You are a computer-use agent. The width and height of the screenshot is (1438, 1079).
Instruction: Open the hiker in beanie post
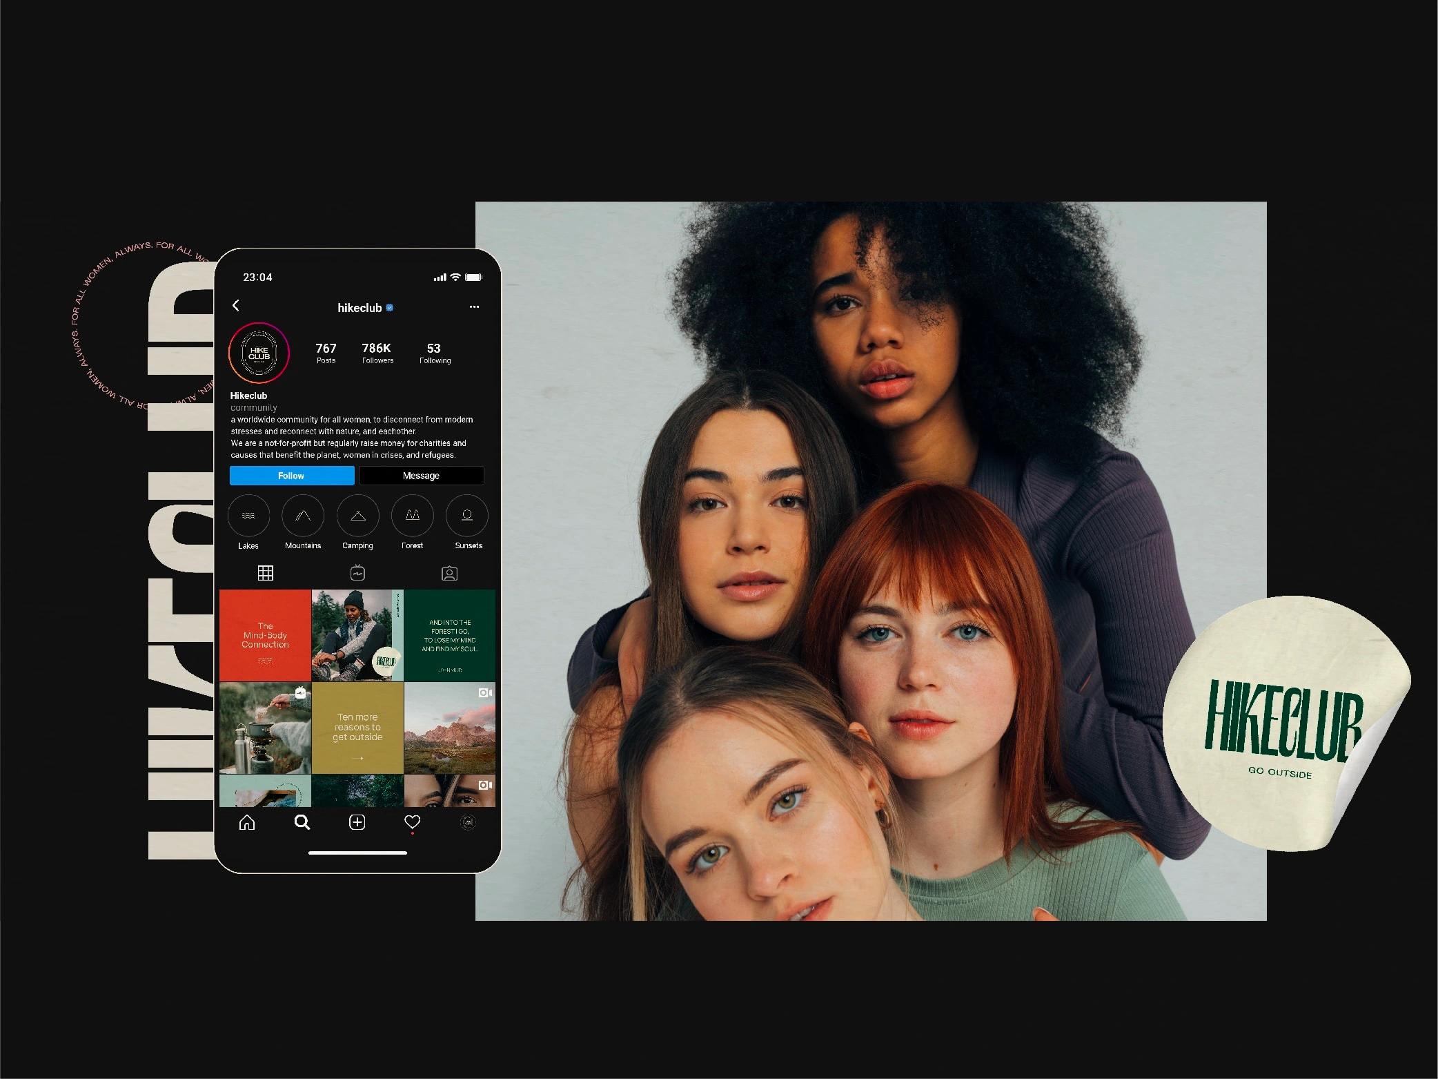tap(357, 635)
